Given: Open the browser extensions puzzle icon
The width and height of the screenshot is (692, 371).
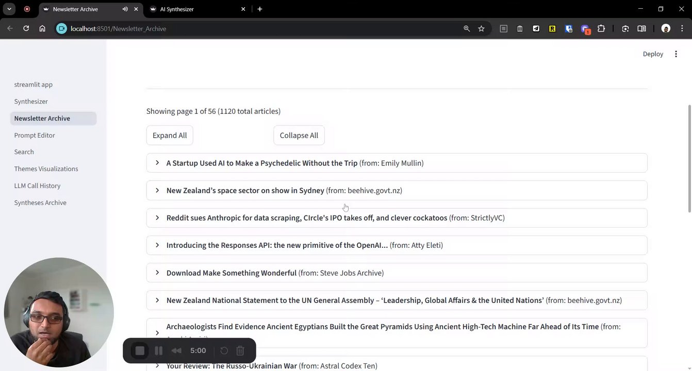Looking at the screenshot, I should point(601,29).
